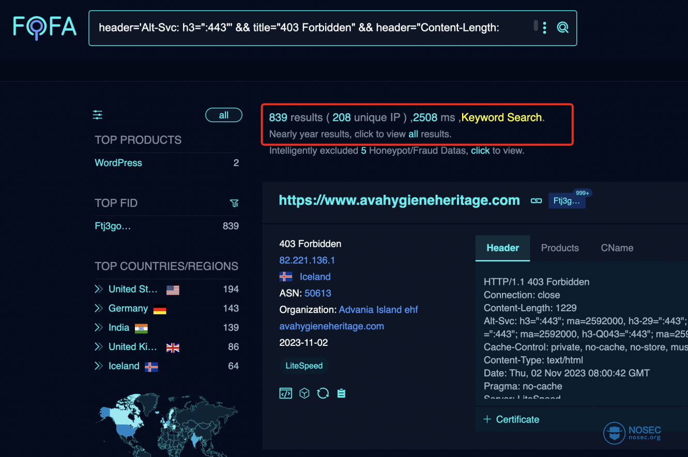The image size is (688, 457).
Task: Expand the Germany country row
Action: tap(99, 308)
